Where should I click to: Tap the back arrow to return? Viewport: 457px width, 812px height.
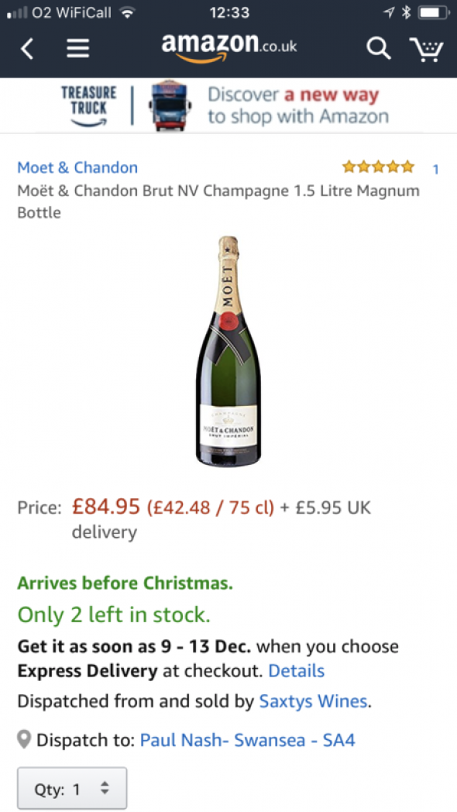[x=28, y=48]
